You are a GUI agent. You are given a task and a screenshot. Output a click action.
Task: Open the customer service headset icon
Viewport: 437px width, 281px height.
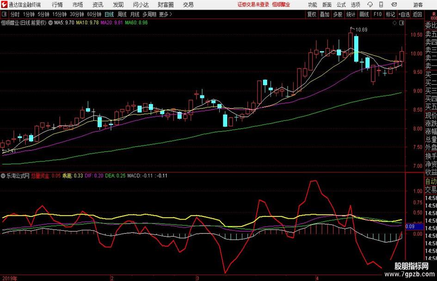(x=370, y=5)
